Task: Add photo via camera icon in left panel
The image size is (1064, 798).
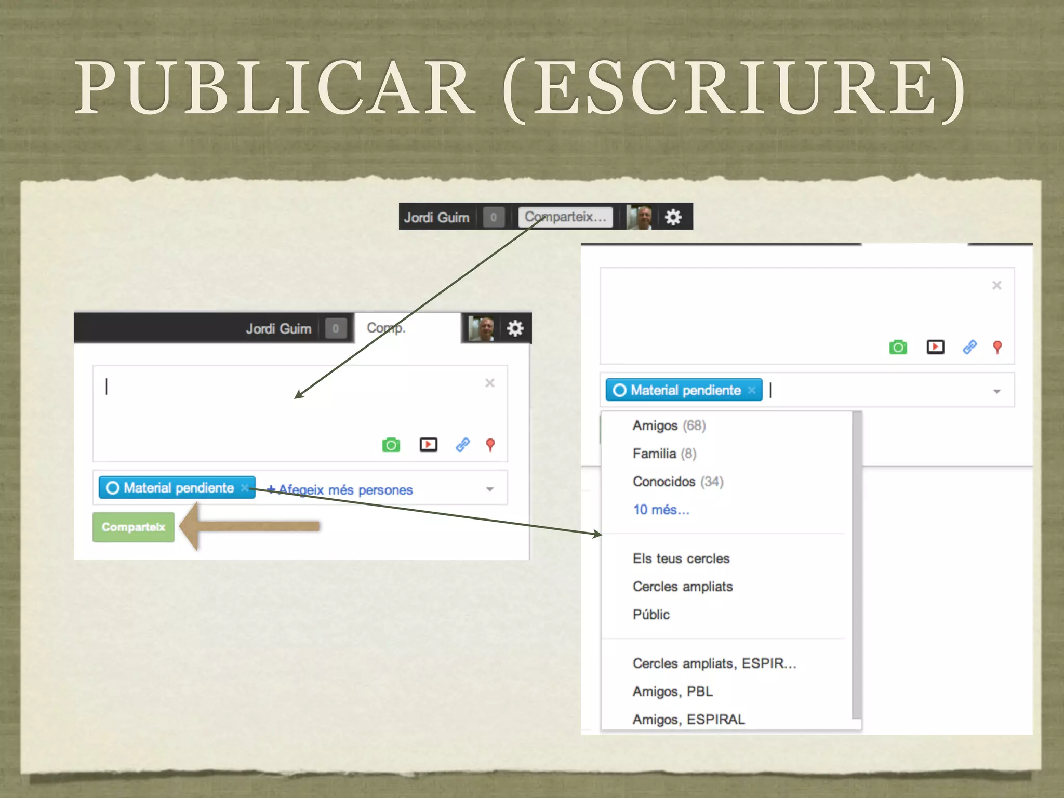Action: coord(391,445)
